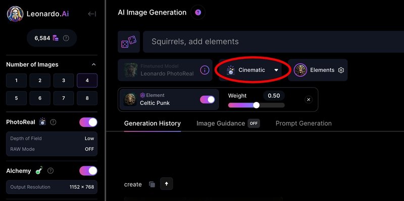Click the copy prompt icon next to create
The height and width of the screenshot is (201, 404).
[x=152, y=184]
